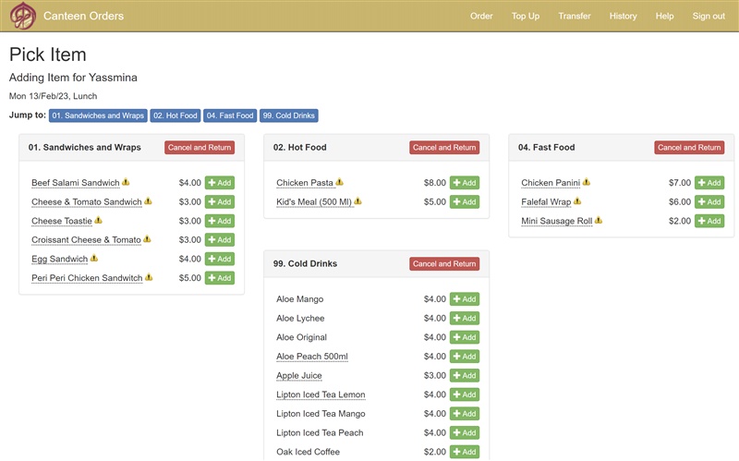Select Sign out in the top bar
This screenshot has height=461, width=739.
click(x=709, y=16)
